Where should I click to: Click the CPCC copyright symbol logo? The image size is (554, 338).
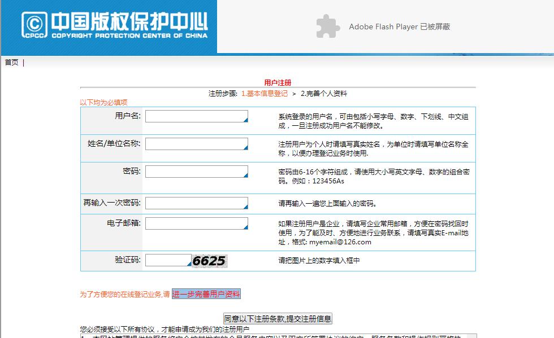[35, 24]
